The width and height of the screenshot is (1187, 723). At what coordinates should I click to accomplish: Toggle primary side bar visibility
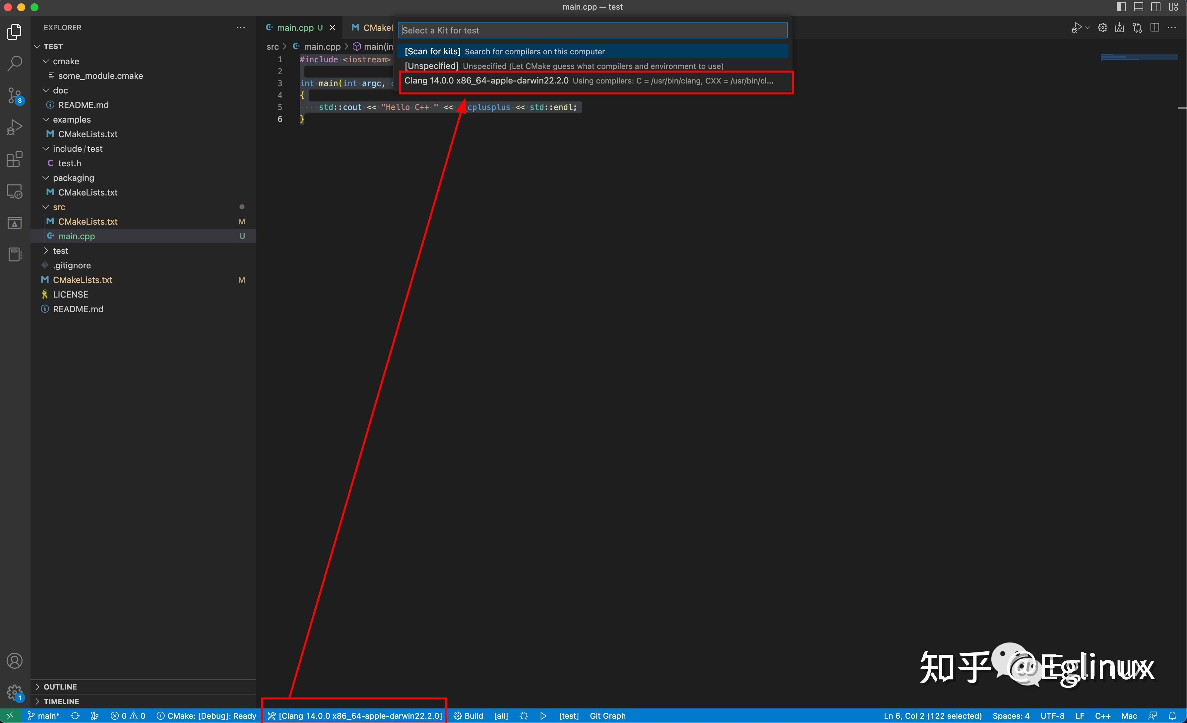[1121, 7]
